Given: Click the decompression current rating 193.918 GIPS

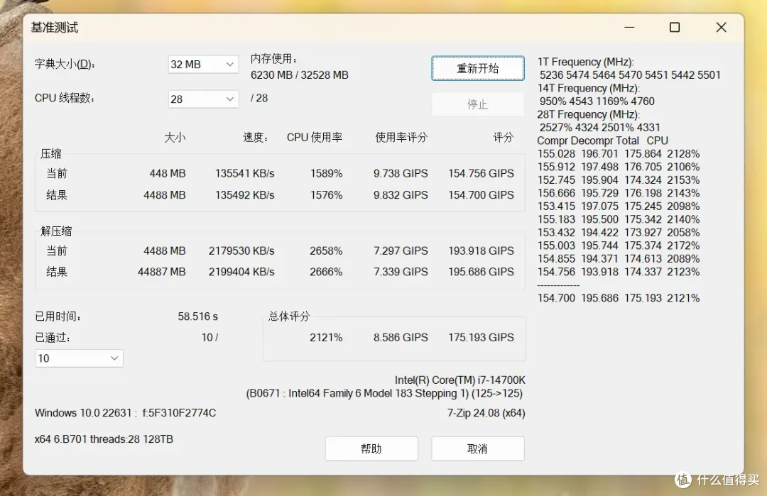Looking at the screenshot, I should coord(481,250).
